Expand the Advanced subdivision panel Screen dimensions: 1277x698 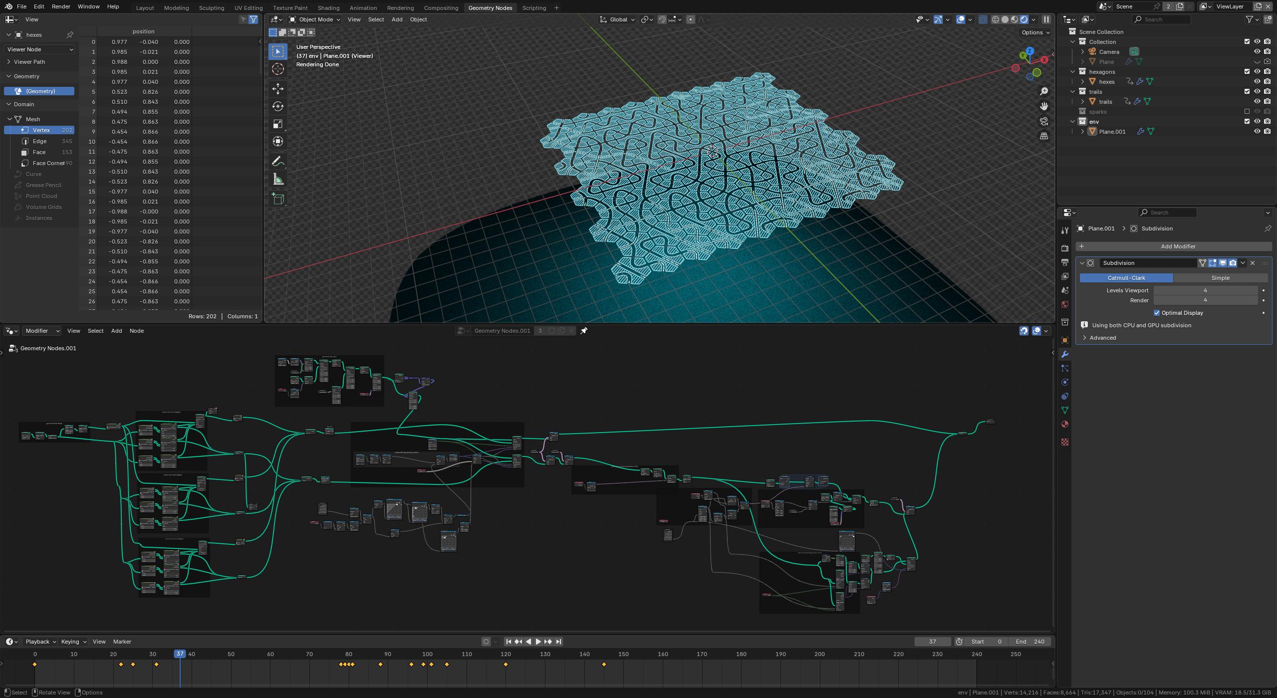tap(1102, 338)
